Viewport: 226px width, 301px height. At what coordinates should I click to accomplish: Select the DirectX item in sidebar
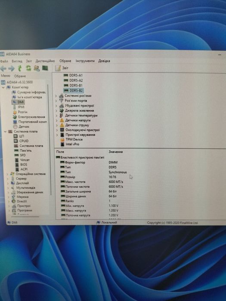click(19, 201)
